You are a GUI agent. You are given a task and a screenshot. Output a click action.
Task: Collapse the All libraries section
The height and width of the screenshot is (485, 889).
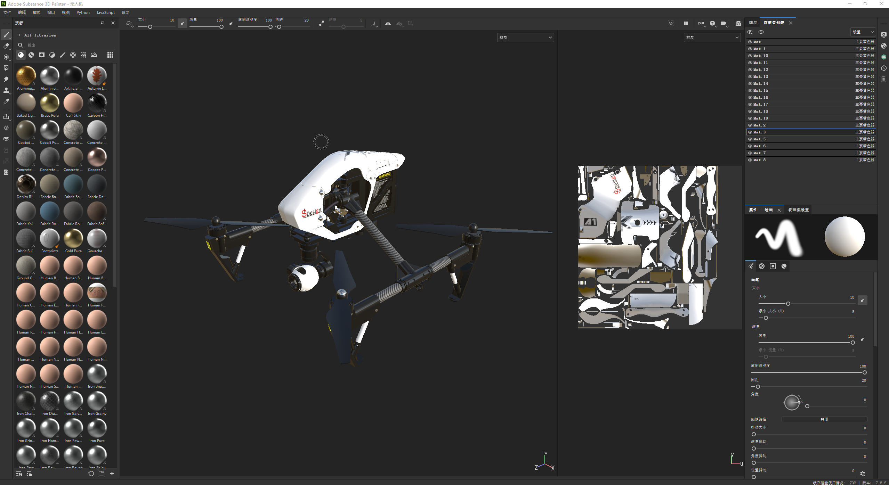click(x=19, y=35)
